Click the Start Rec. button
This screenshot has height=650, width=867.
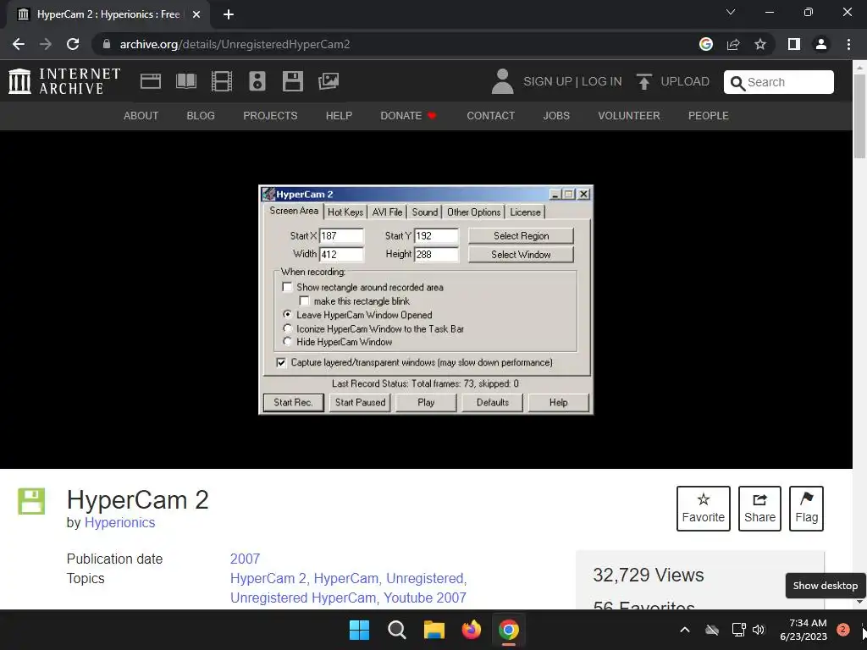(x=293, y=402)
